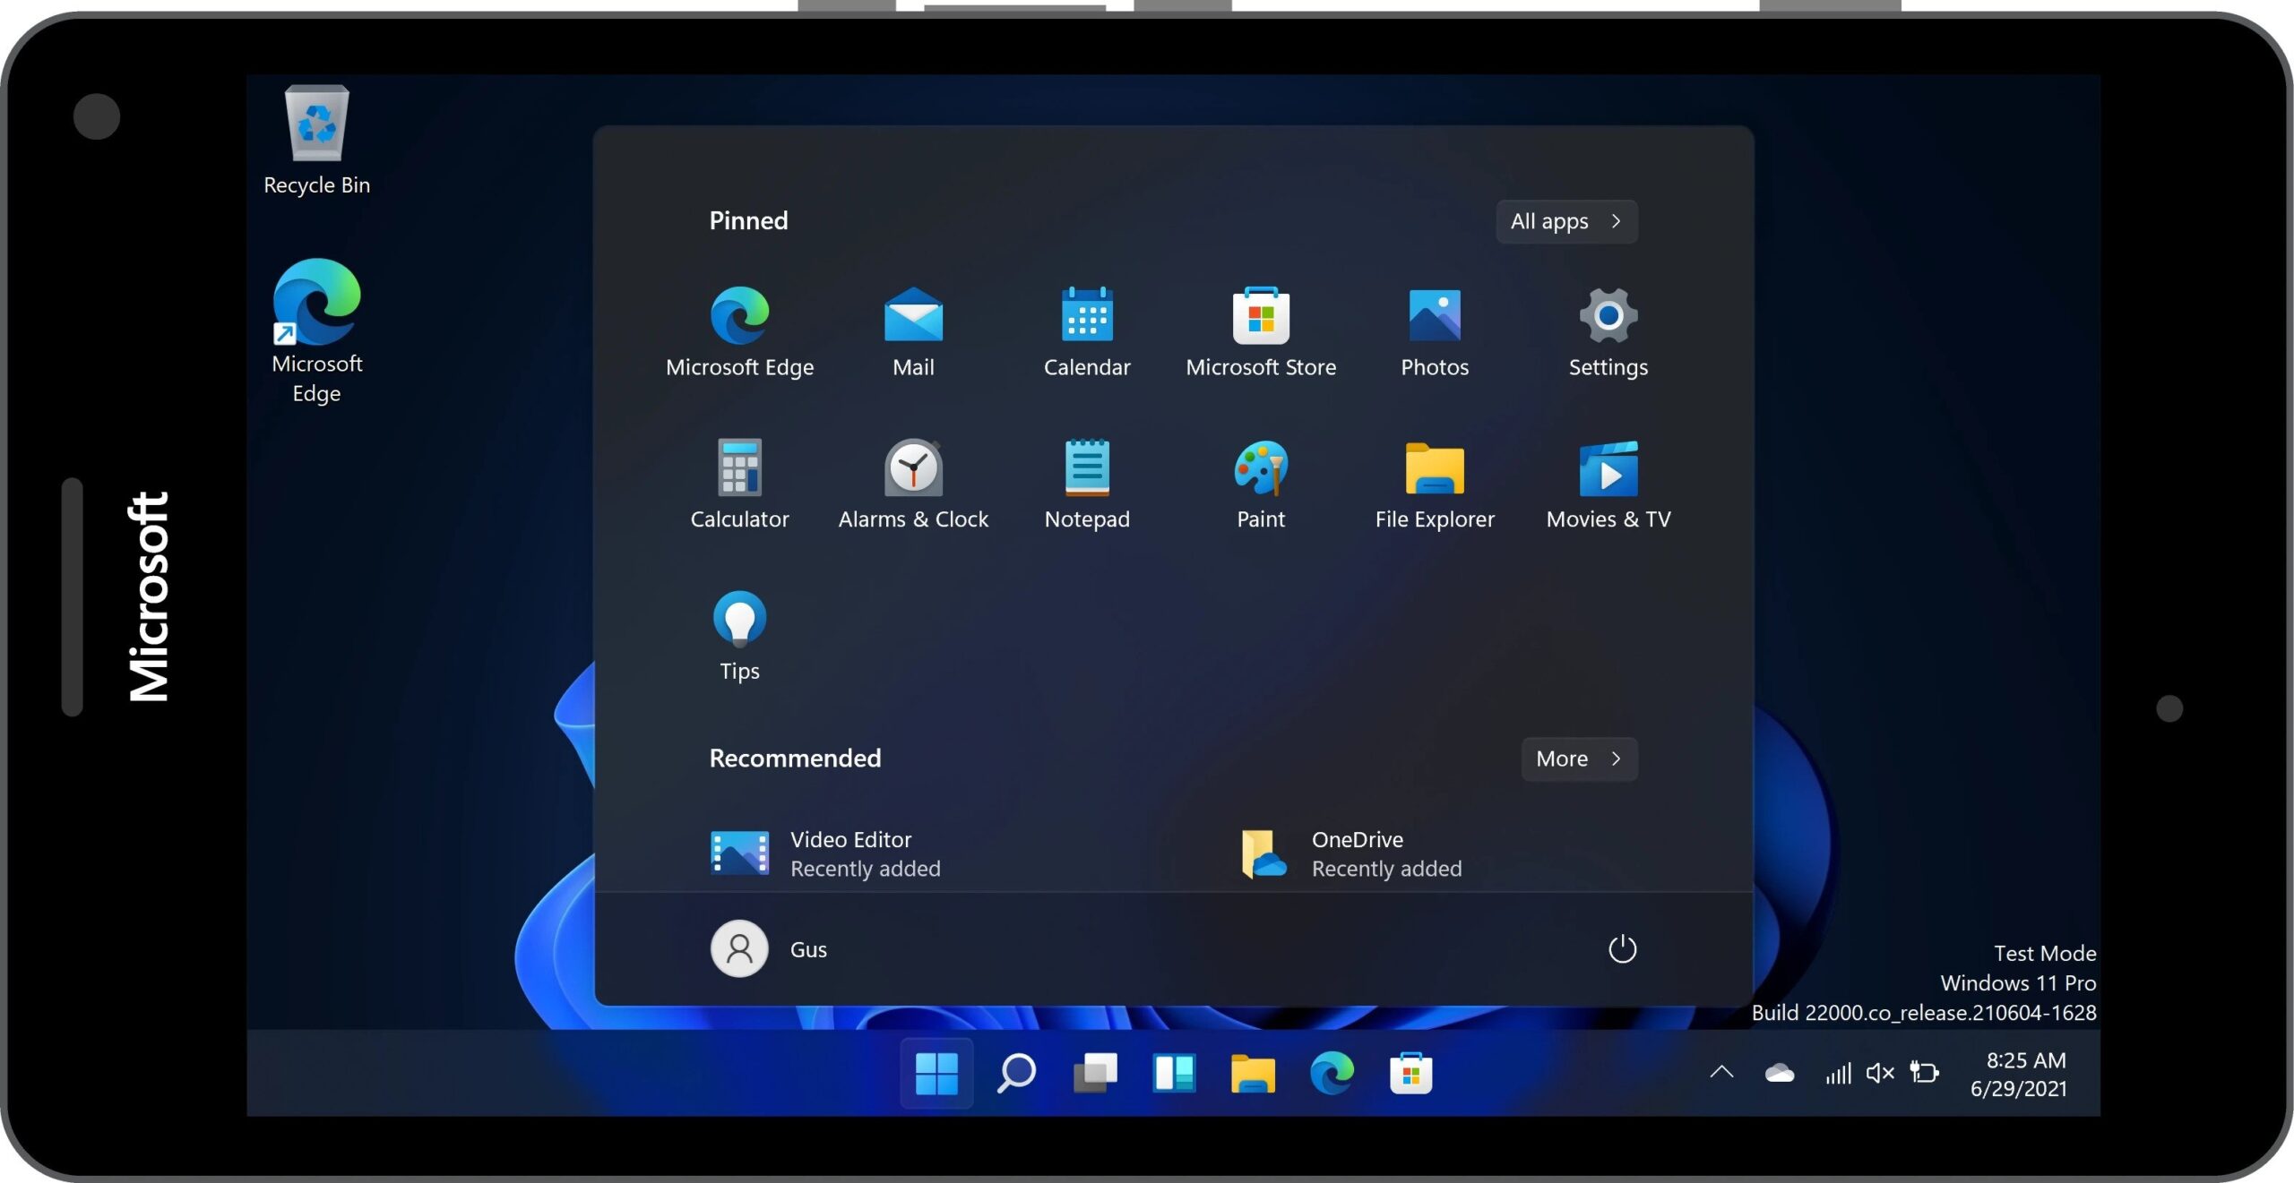
Task: Launch the Calculator
Action: tap(740, 484)
